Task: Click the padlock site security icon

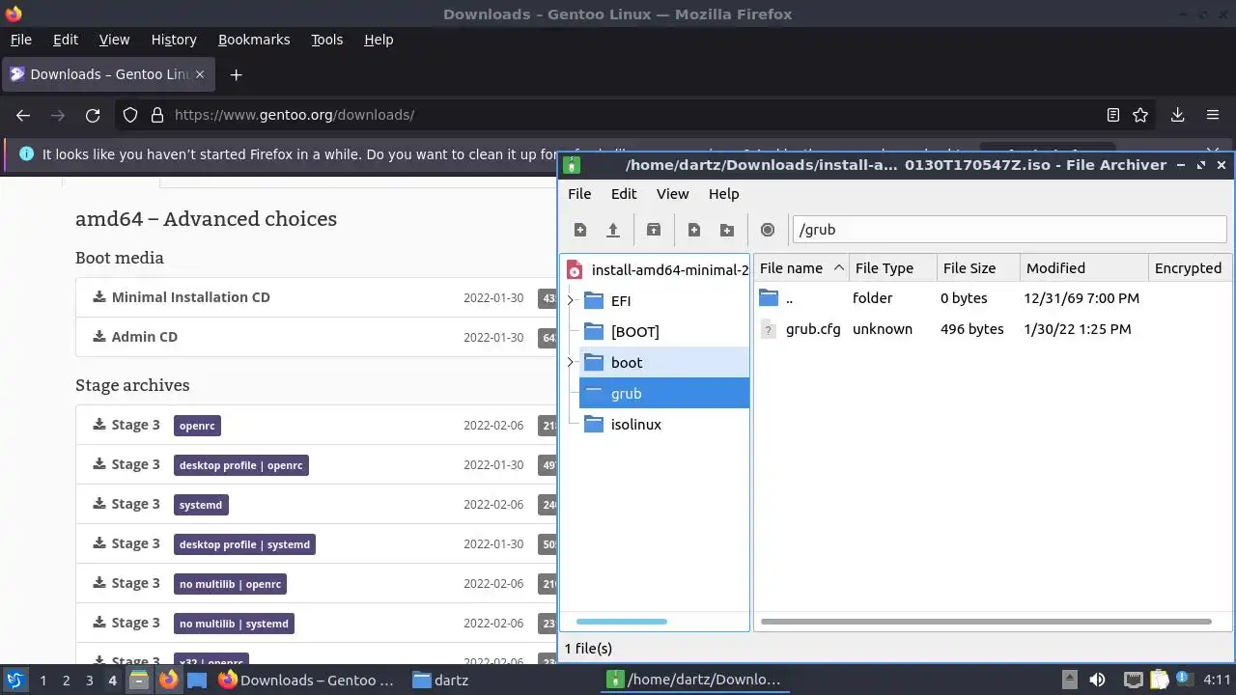Action: coord(156,115)
